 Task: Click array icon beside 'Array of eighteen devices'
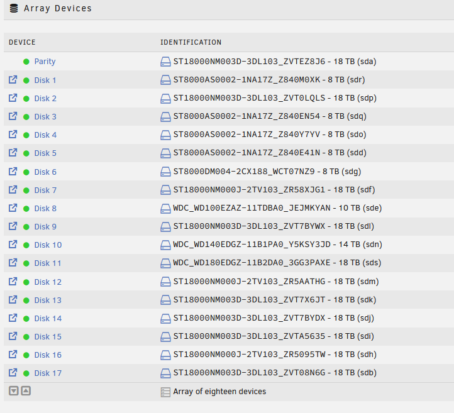coord(165,392)
